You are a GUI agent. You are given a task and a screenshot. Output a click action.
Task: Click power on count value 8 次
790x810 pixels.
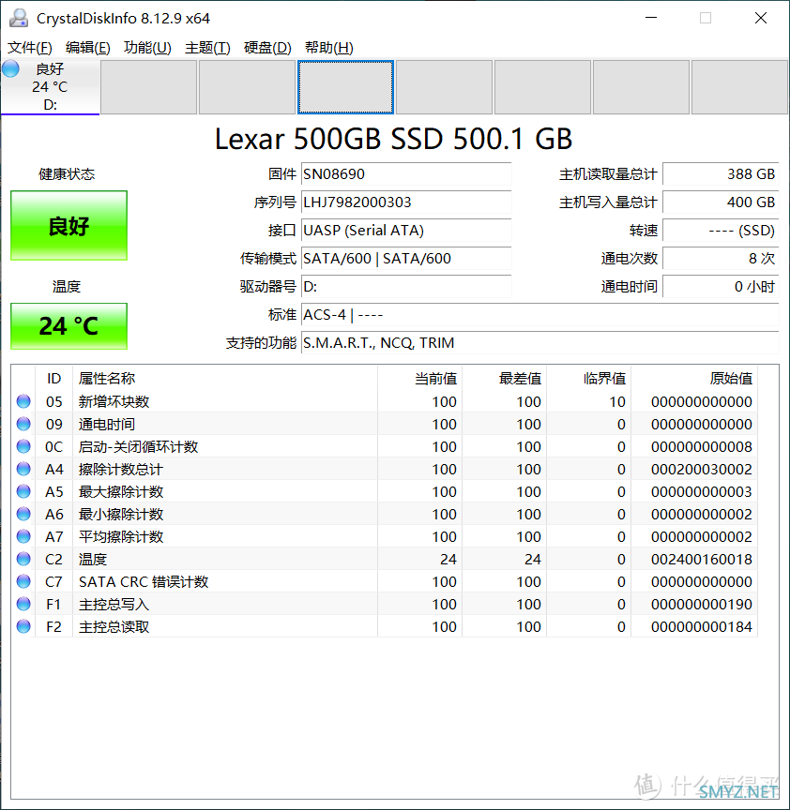pos(721,259)
